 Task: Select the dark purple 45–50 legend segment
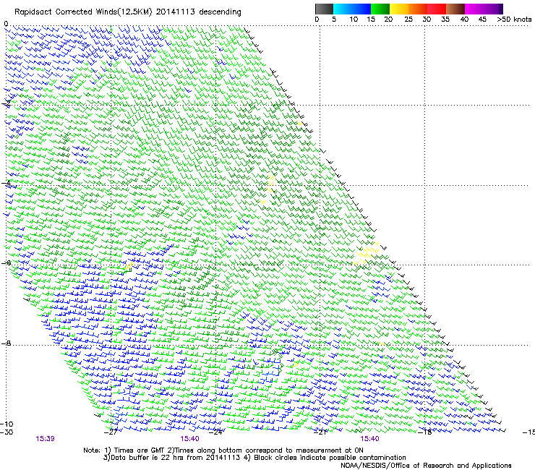click(x=493, y=9)
